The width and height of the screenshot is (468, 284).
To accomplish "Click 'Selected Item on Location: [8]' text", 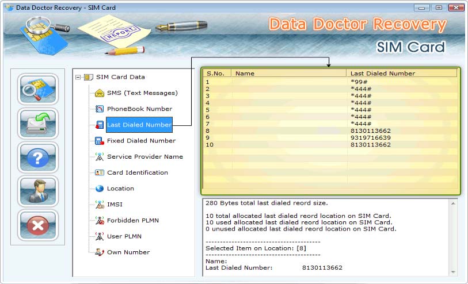I will point(256,248).
